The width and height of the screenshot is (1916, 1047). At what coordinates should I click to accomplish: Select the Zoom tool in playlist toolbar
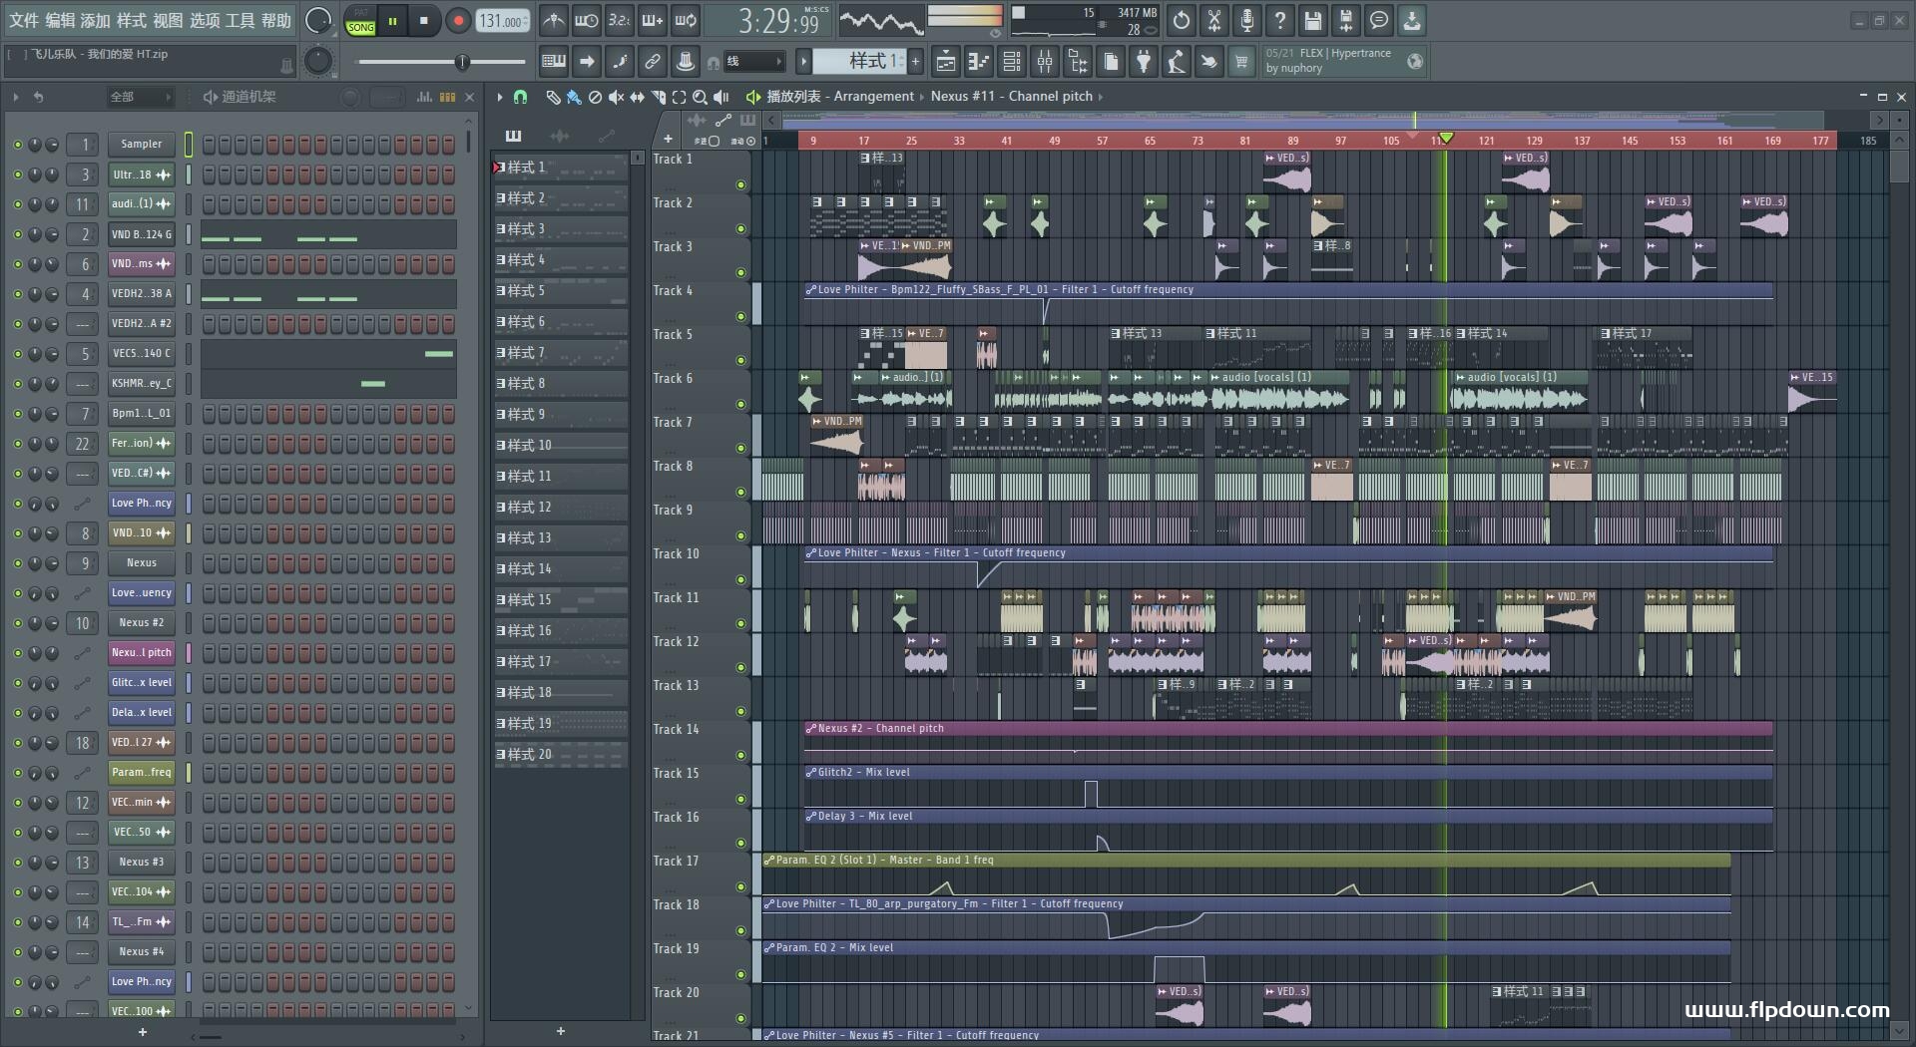pyautogui.click(x=700, y=97)
